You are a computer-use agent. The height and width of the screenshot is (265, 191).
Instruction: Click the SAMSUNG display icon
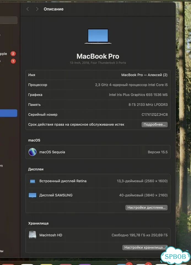33,195
